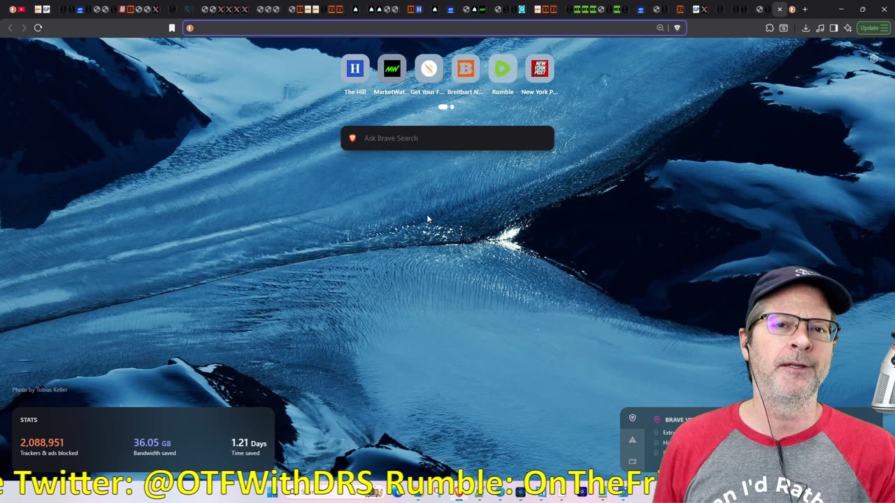Click the Ask Brave Search box

click(x=447, y=138)
